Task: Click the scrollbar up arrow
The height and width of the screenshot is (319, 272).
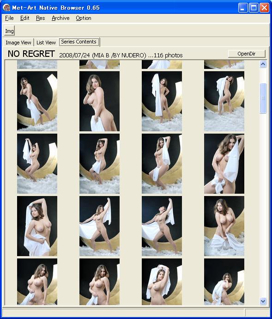Action: click(x=263, y=64)
